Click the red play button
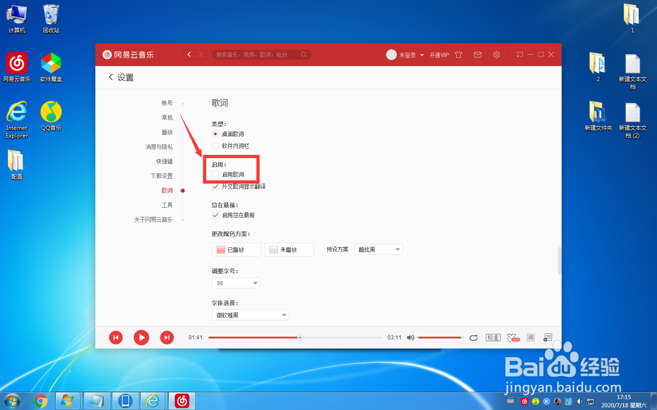This screenshot has height=410, width=657. coord(141,338)
